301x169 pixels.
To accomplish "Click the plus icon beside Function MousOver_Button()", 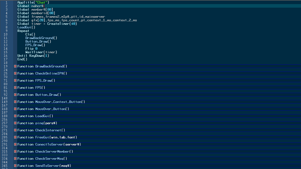I will 15,109.
